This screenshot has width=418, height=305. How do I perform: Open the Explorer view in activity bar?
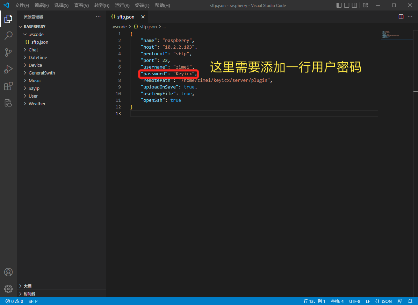pyautogui.click(x=8, y=19)
